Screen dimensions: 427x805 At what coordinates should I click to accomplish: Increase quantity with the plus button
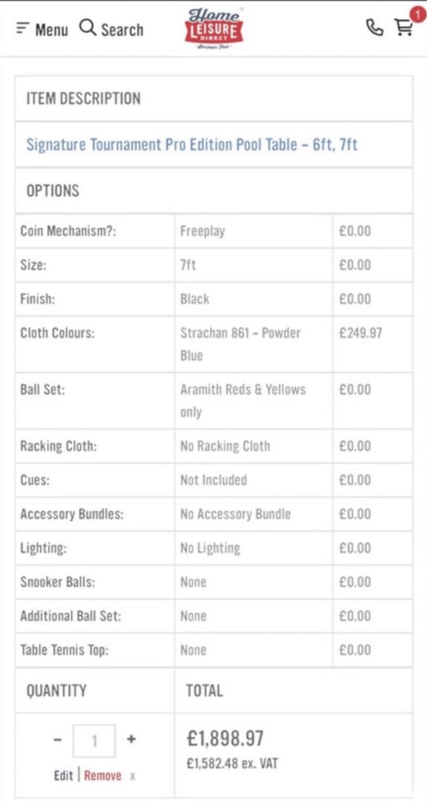point(131,739)
